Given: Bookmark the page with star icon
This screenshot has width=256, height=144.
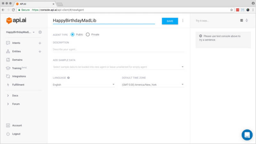Looking at the screenshot, I should pyautogui.click(x=231, y=10).
